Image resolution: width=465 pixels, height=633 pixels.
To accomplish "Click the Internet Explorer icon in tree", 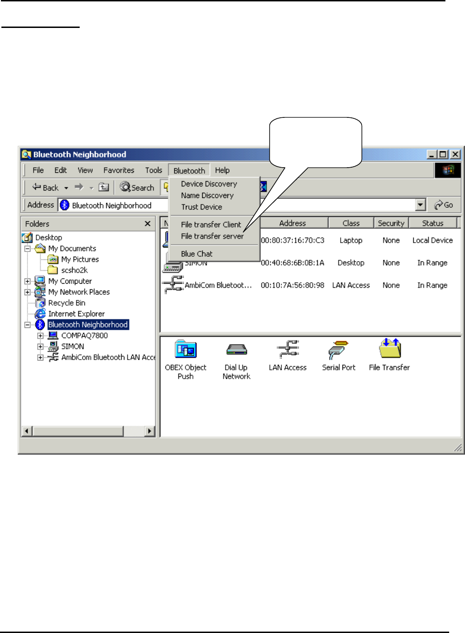I will click(41, 313).
